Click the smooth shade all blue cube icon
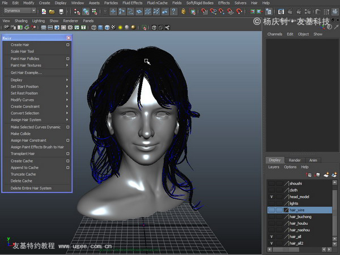Image resolution: width=340 pixels, height=255 pixels. tap(100, 28)
